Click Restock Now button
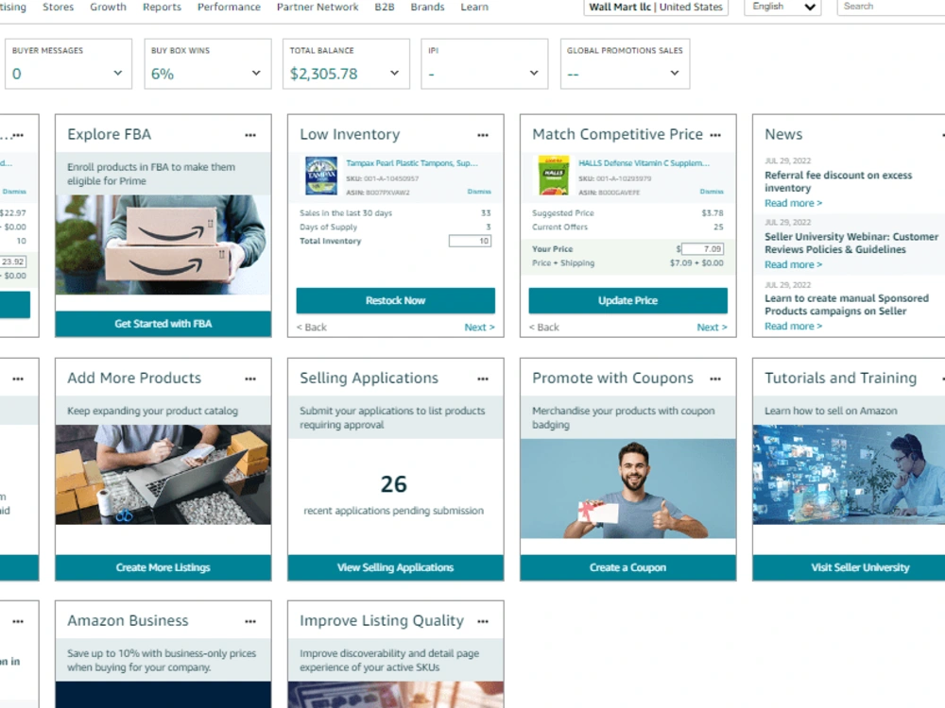The height and width of the screenshot is (708, 945). click(395, 300)
